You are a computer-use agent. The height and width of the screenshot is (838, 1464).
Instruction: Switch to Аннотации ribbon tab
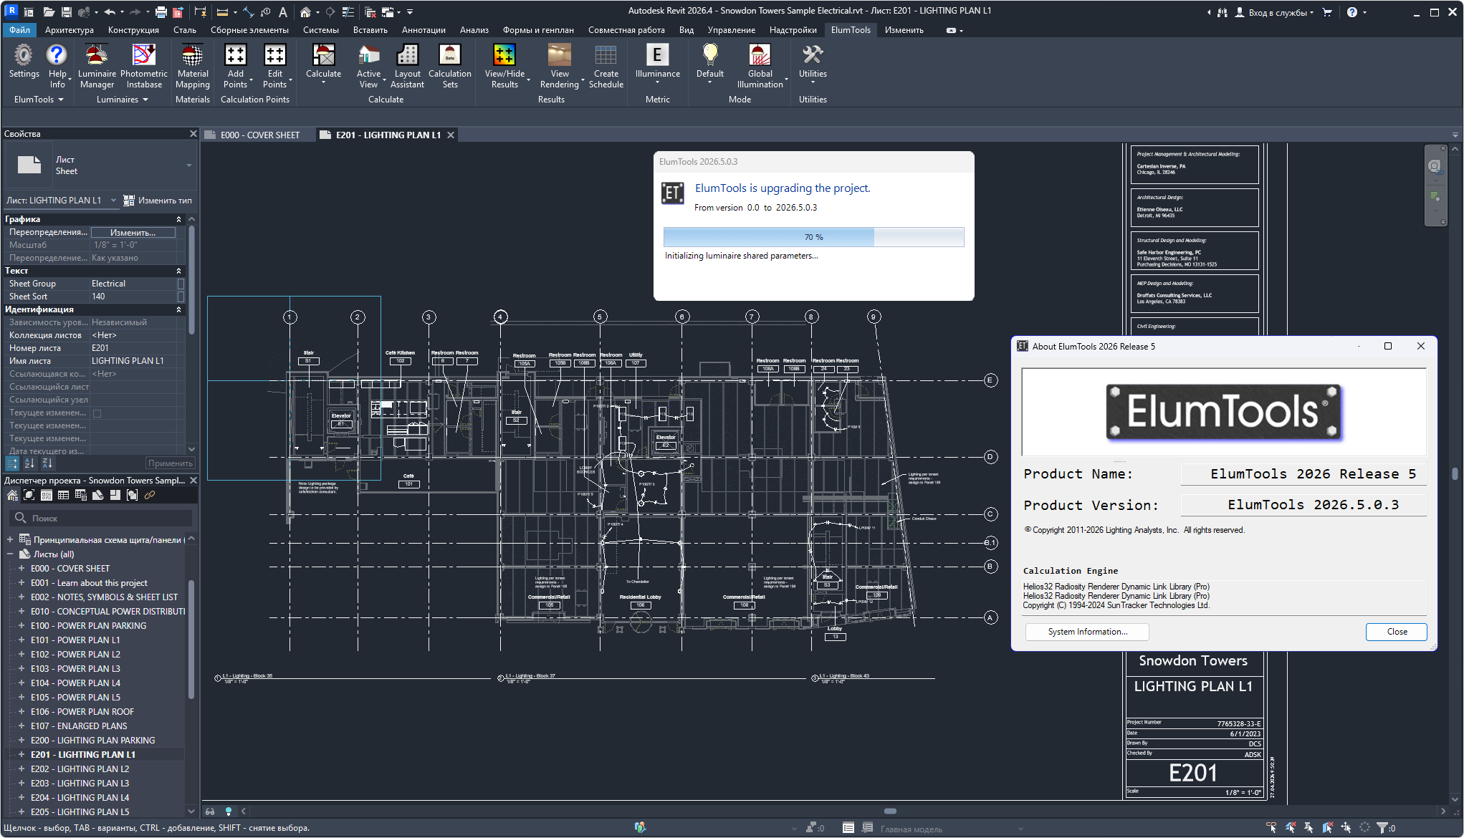(x=424, y=30)
